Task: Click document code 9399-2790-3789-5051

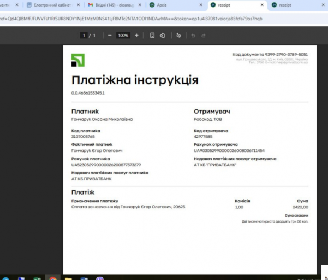Action: pos(287,55)
